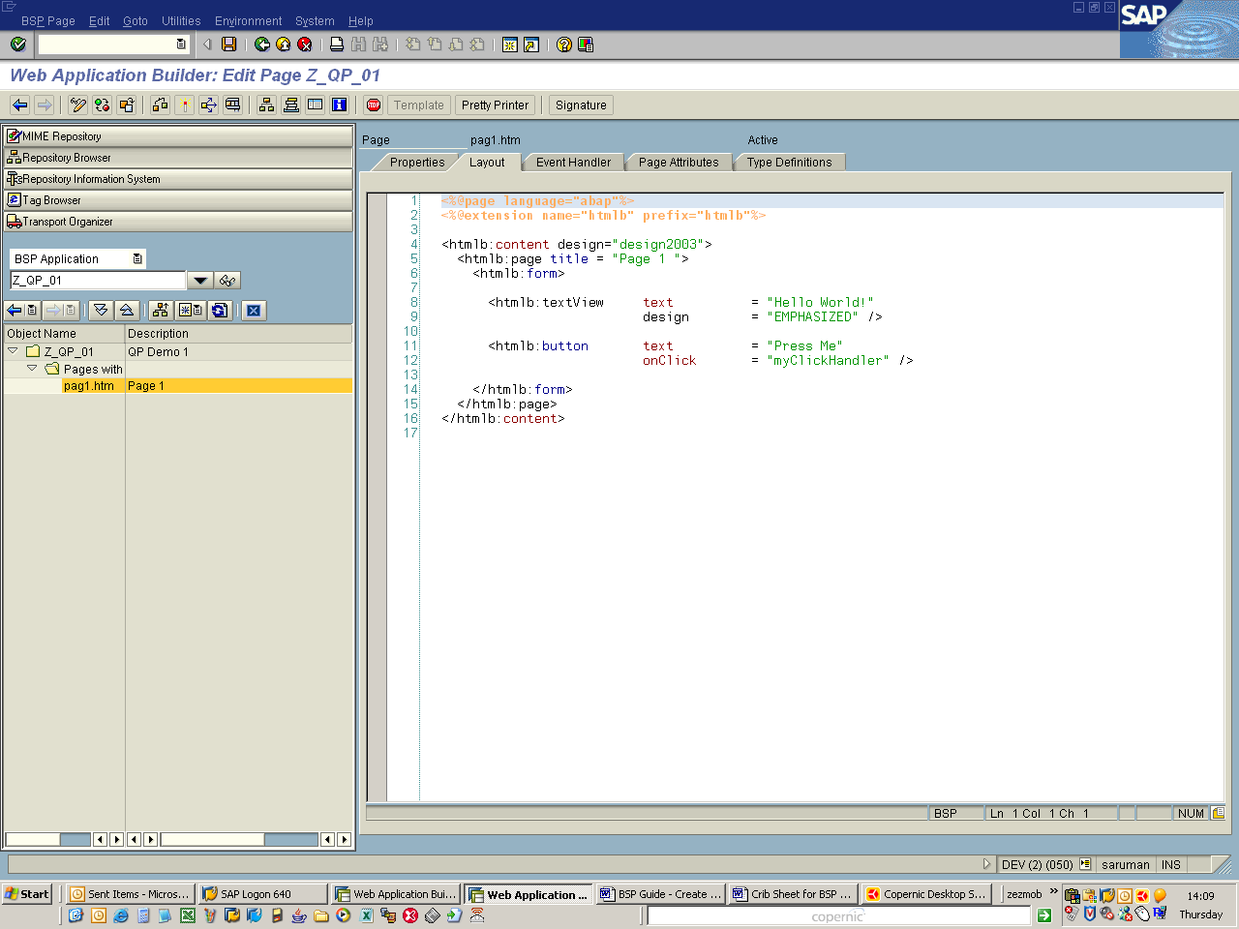
Task: Open the Tag Browser panel
Action: (178, 200)
